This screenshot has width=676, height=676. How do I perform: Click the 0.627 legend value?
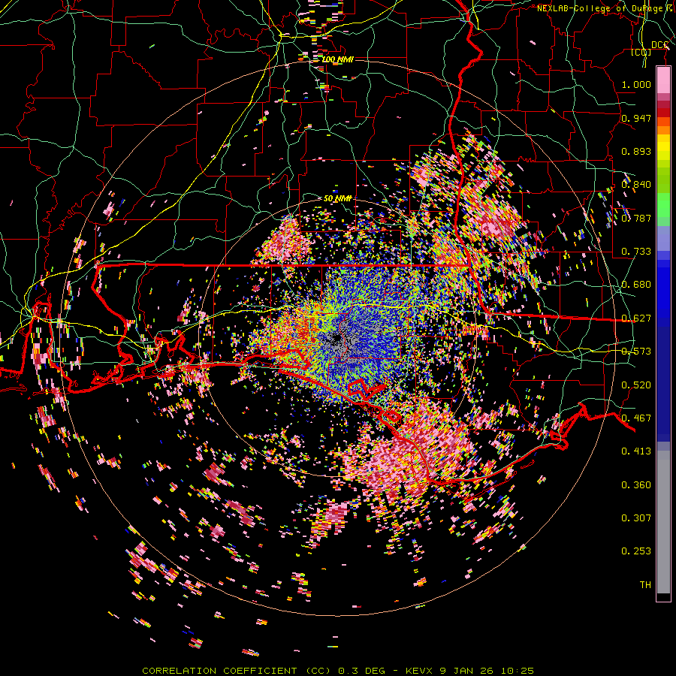pos(636,318)
